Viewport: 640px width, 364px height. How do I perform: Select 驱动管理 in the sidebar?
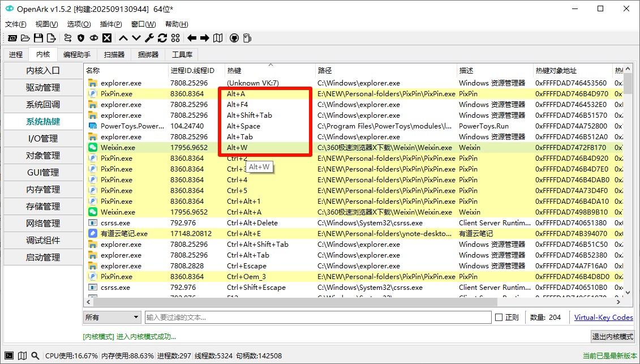(43, 87)
